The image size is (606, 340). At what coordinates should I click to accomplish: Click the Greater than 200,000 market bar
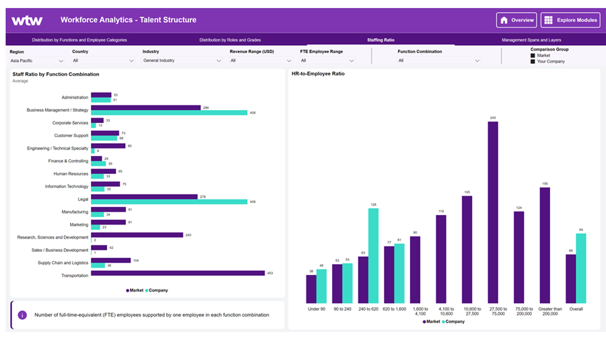(x=545, y=245)
